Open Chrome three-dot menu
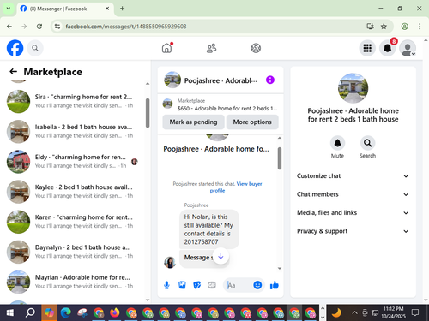 (x=420, y=27)
